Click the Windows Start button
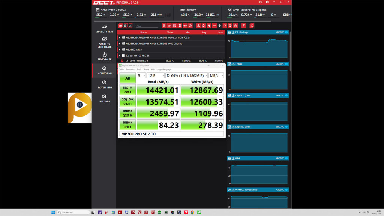The height and width of the screenshot is (216, 384). (53, 212)
